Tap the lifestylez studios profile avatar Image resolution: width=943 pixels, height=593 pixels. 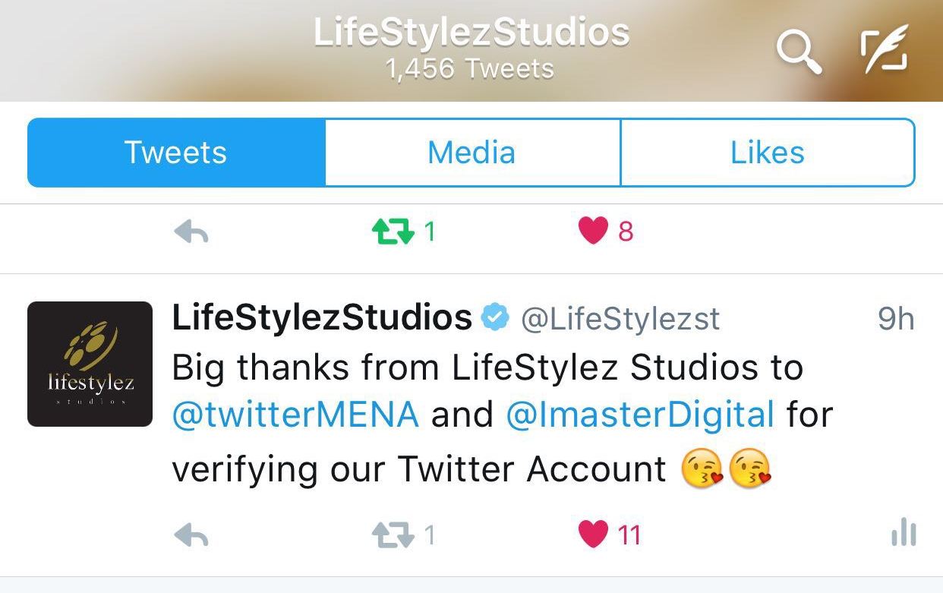[x=90, y=364]
